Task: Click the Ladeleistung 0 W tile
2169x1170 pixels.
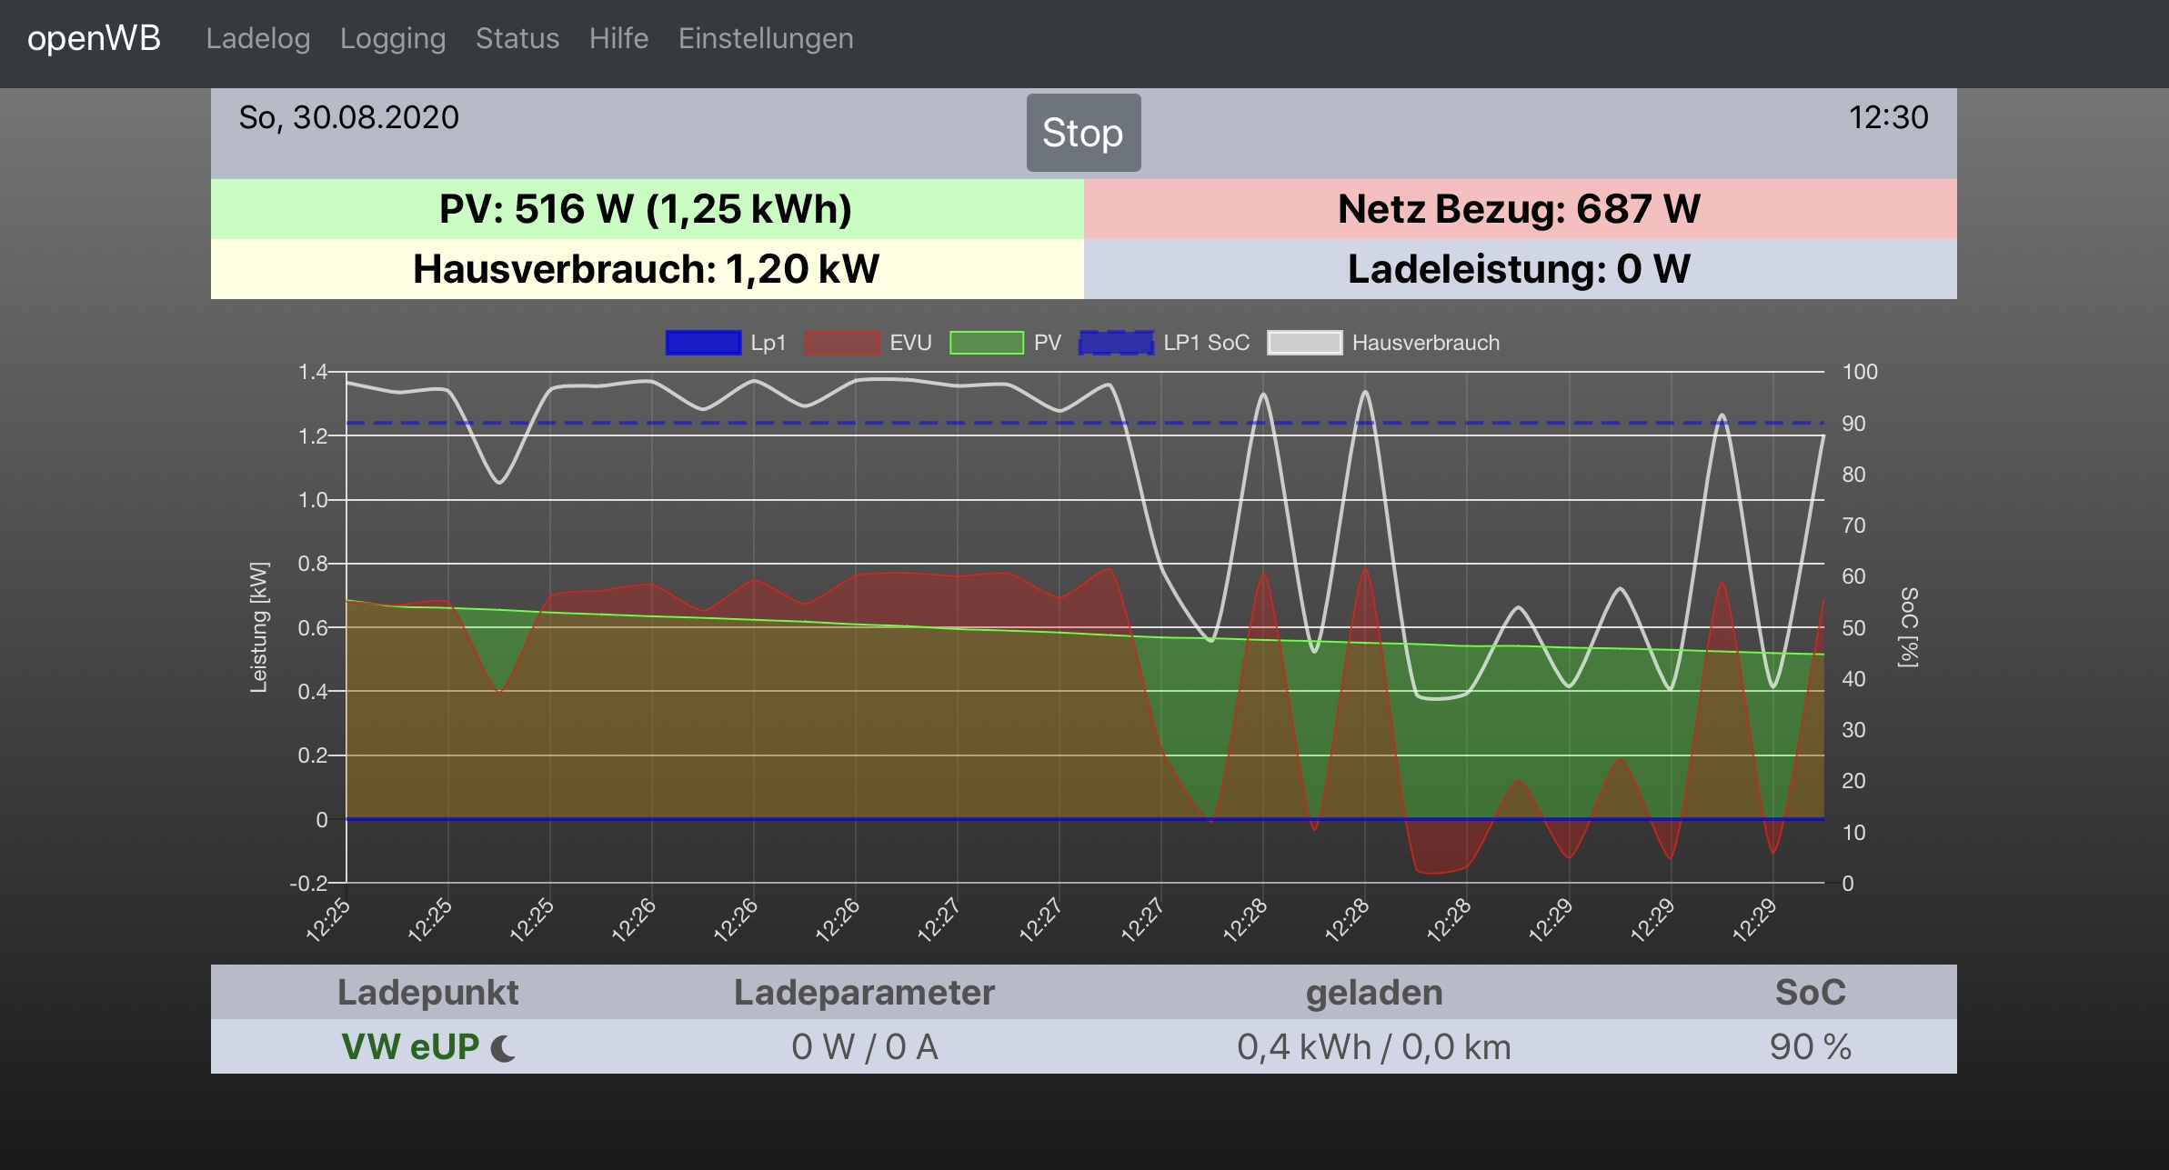Action: pyautogui.click(x=1519, y=269)
